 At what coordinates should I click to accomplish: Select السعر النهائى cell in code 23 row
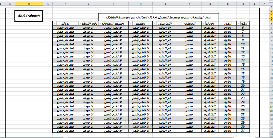[113, 98]
